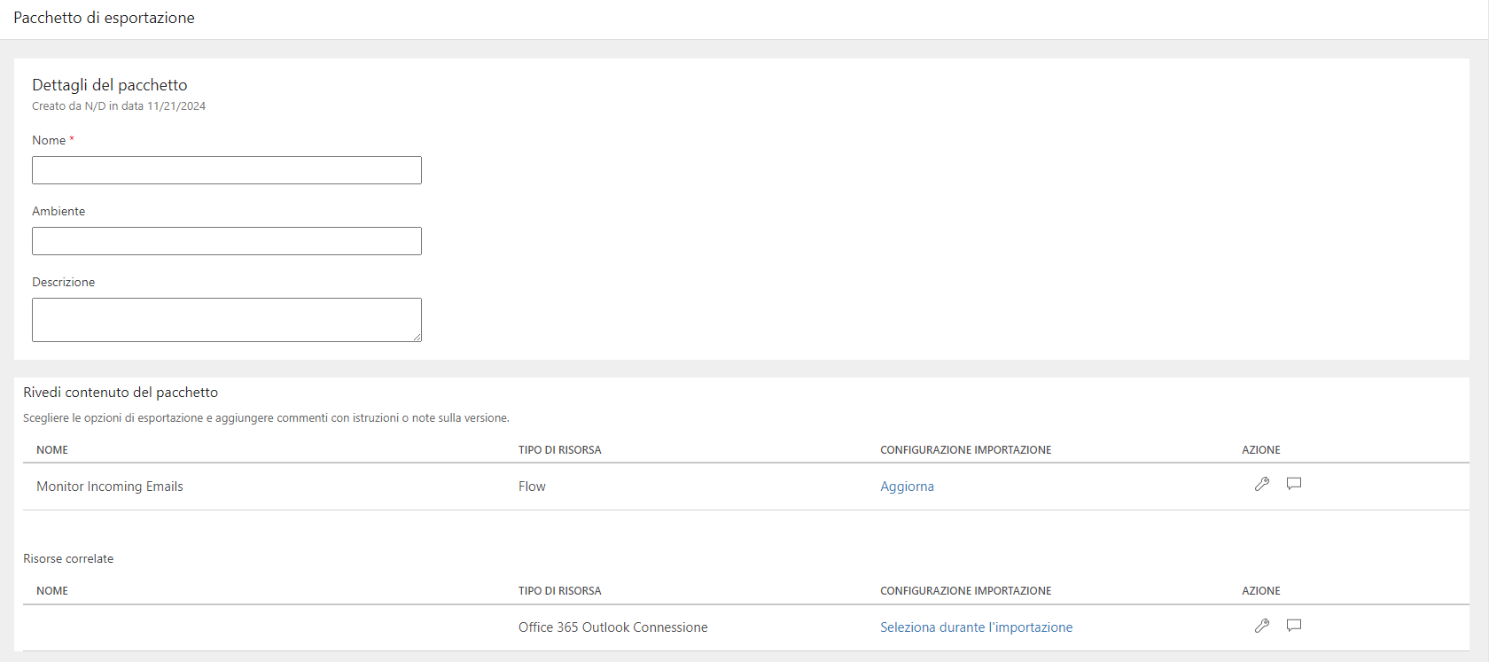Add comment for Monitor Incoming Emails flow
This screenshot has height=662, width=1489.
click(x=1294, y=484)
